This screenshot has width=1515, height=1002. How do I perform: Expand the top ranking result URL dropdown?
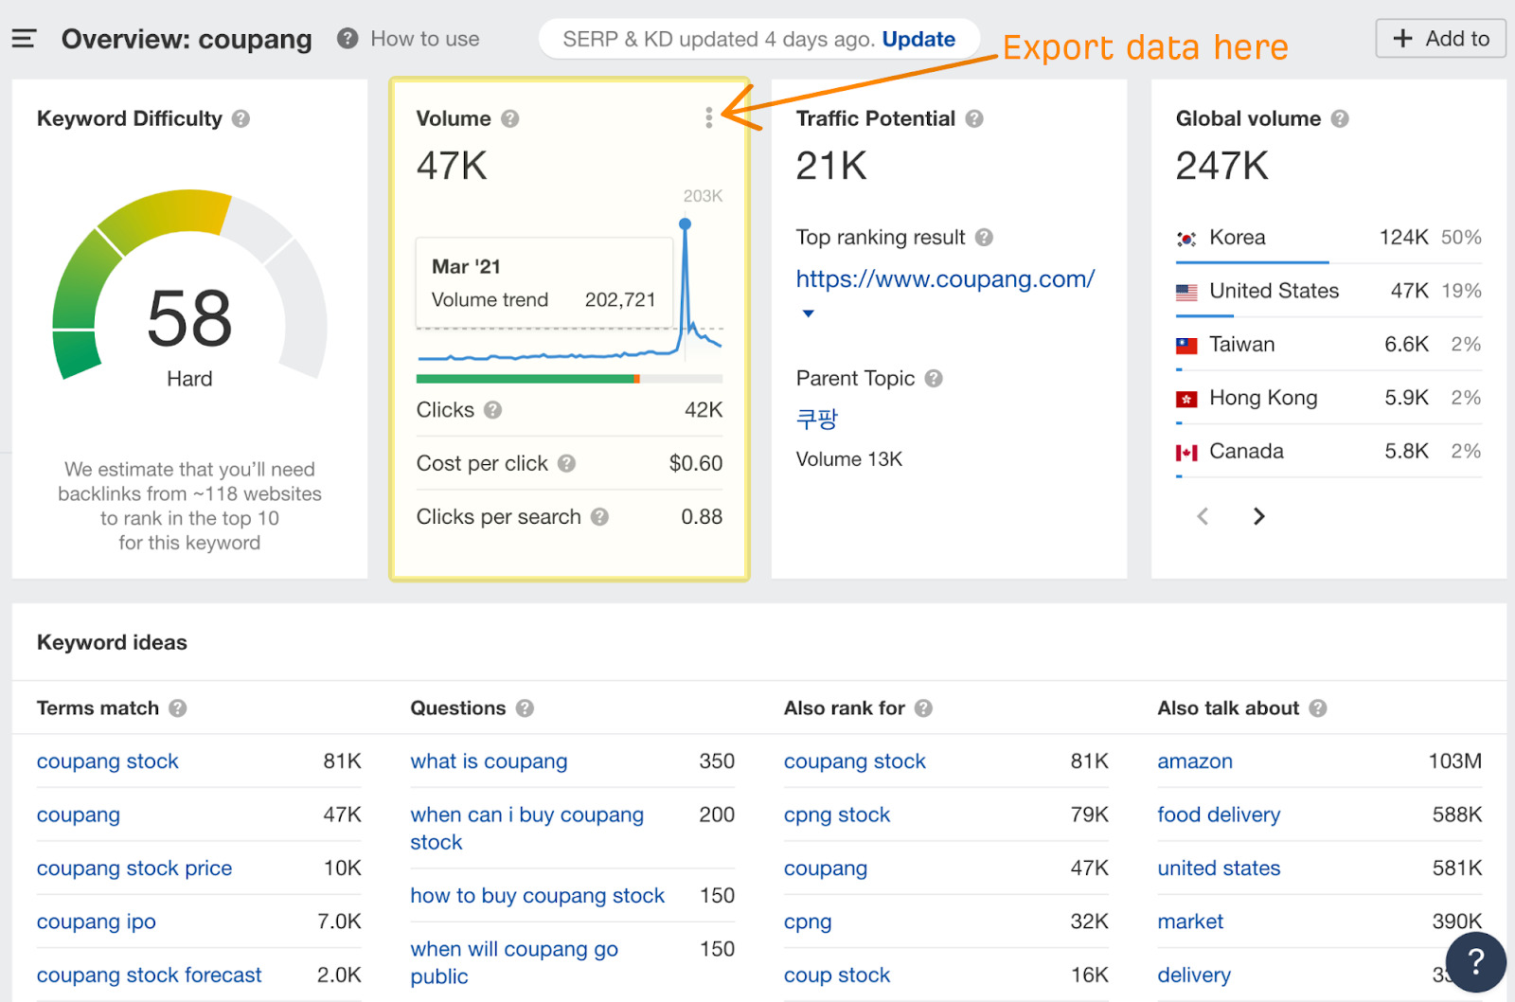808,313
